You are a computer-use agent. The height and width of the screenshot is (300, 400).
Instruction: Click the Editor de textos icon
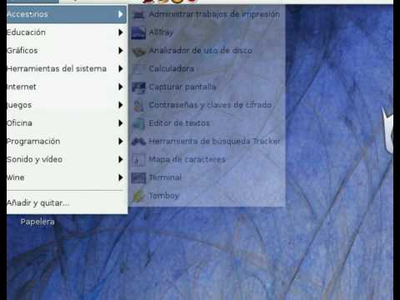(138, 123)
